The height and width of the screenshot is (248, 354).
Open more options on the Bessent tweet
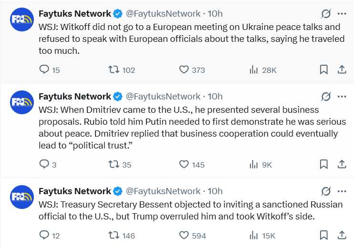[x=342, y=191]
